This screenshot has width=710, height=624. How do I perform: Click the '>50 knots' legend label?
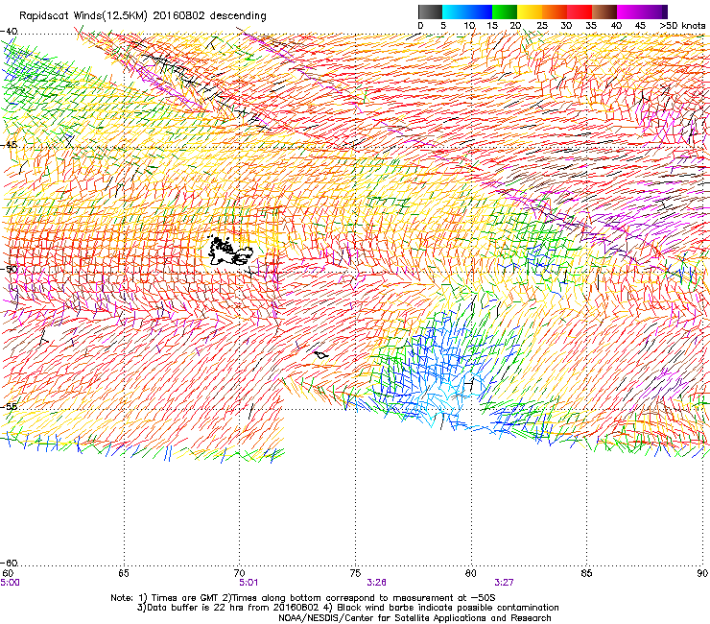pyautogui.click(x=682, y=26)
